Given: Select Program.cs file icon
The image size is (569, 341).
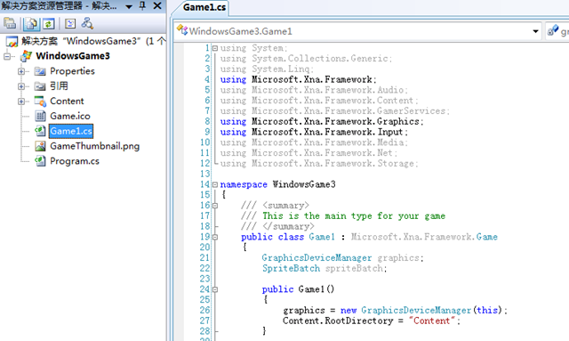Looking at the screenshot, I should (40, 161).
